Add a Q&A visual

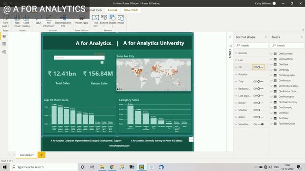tap(39, 20)
